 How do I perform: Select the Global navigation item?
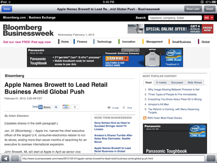click(205, 42)
